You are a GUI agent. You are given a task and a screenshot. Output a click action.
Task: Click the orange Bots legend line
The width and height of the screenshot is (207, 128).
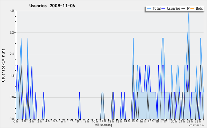(193, 9)
